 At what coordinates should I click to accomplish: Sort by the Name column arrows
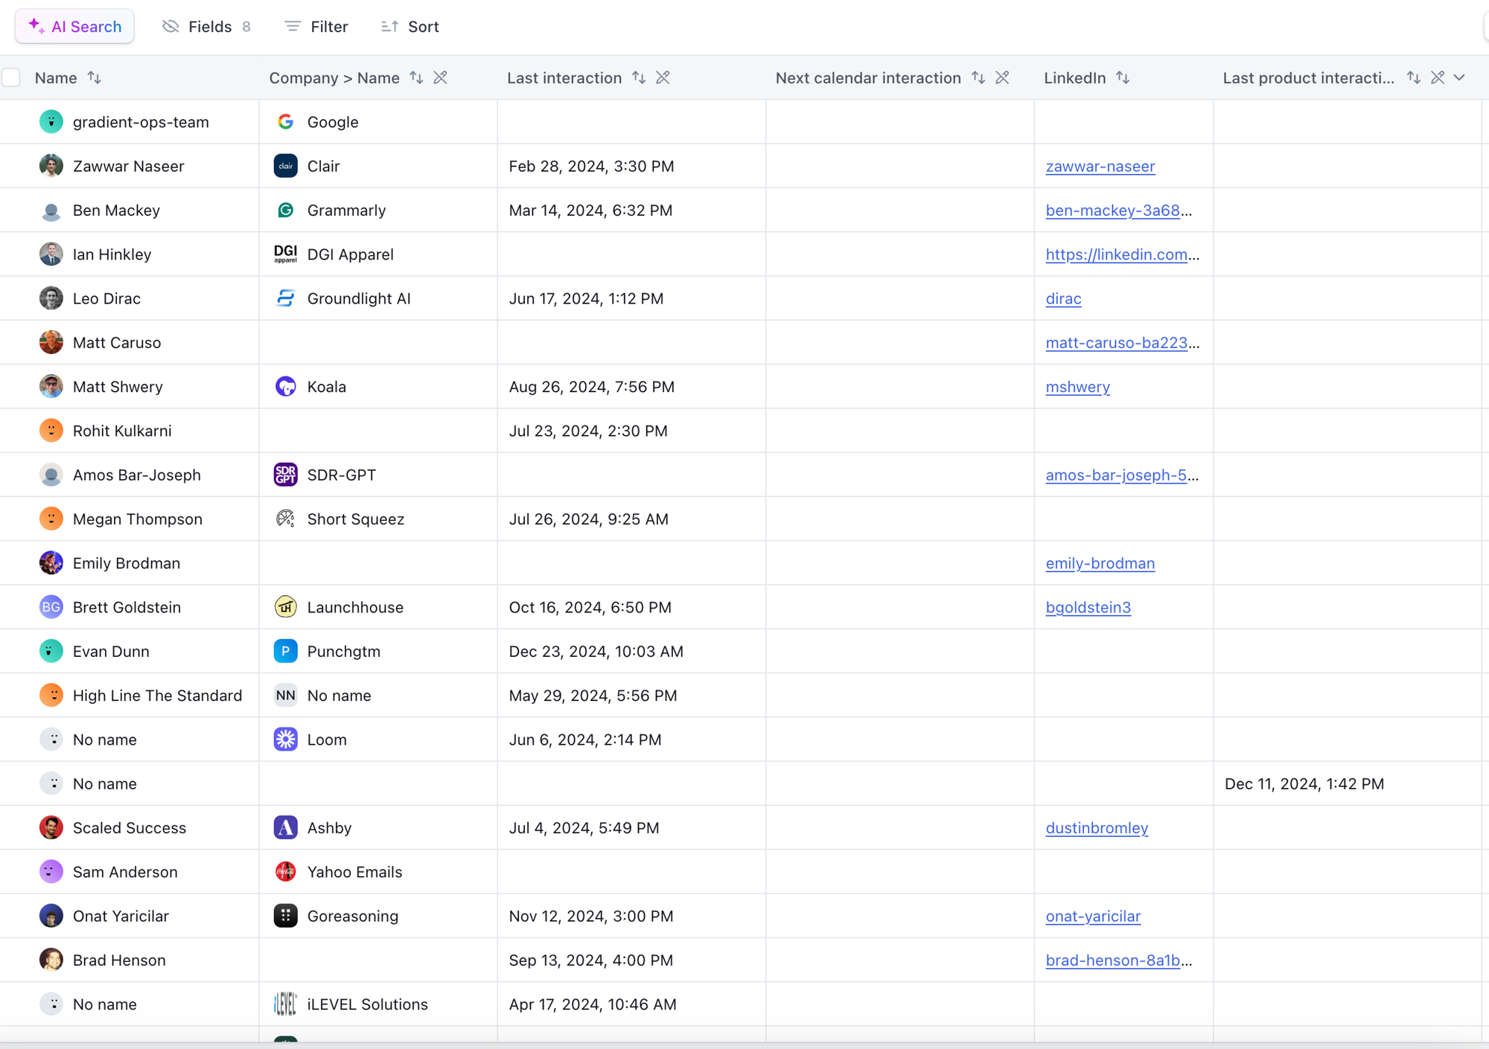tap(95, 77)
